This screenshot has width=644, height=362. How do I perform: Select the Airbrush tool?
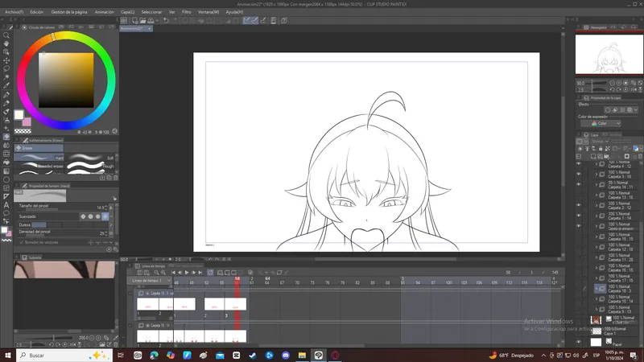coord(6,120)
